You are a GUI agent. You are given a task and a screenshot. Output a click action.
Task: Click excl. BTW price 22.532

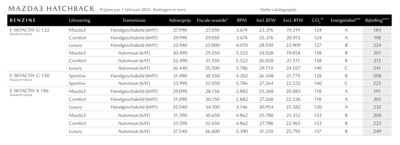(293, 83)
